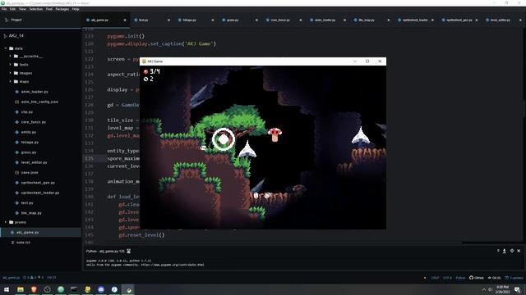526x295 pixels.
Task: Click the mushroom in the AKJ Game window
Action: point(275,134)
